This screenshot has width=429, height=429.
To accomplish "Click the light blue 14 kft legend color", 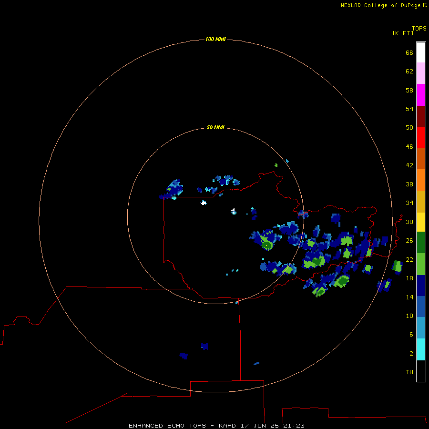I will click(x=421, y=327).
